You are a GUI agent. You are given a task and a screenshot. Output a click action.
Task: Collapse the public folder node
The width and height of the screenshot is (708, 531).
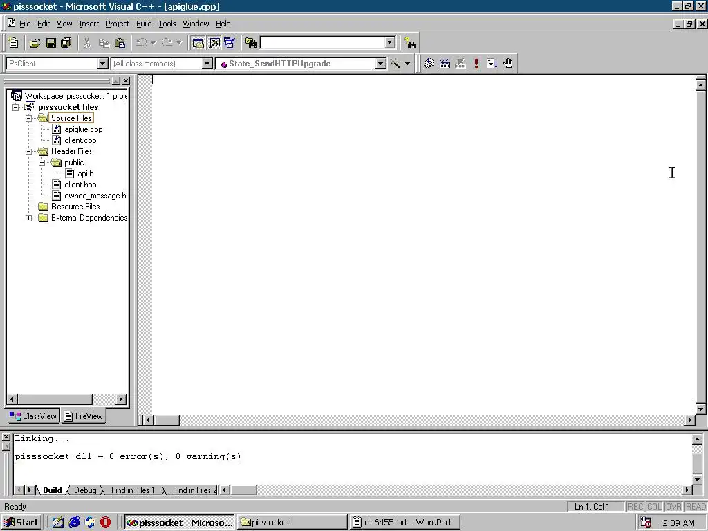42,162
